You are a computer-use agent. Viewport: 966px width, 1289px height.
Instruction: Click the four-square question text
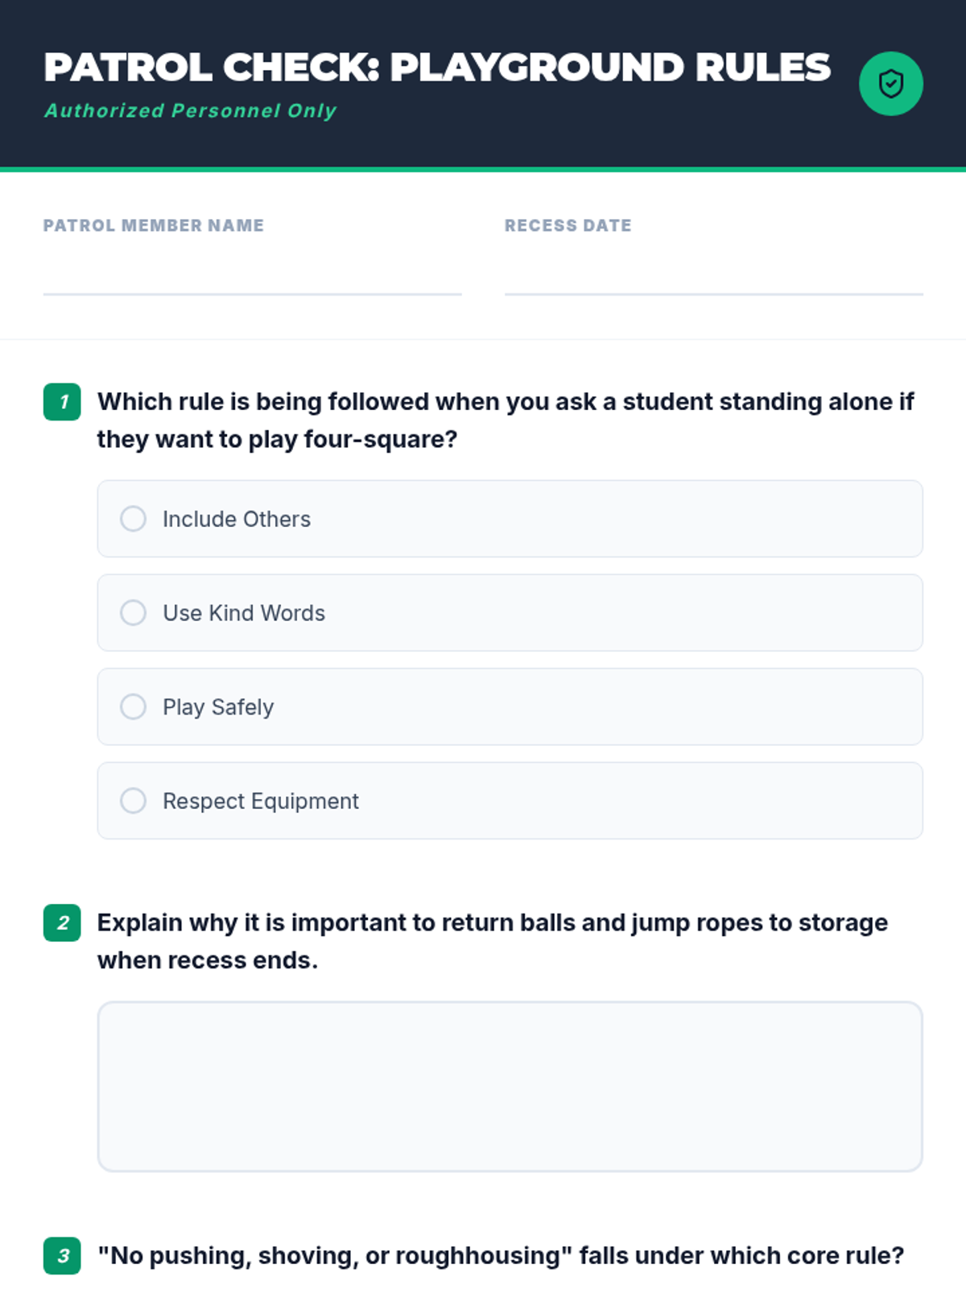click(x=506, y=421)
